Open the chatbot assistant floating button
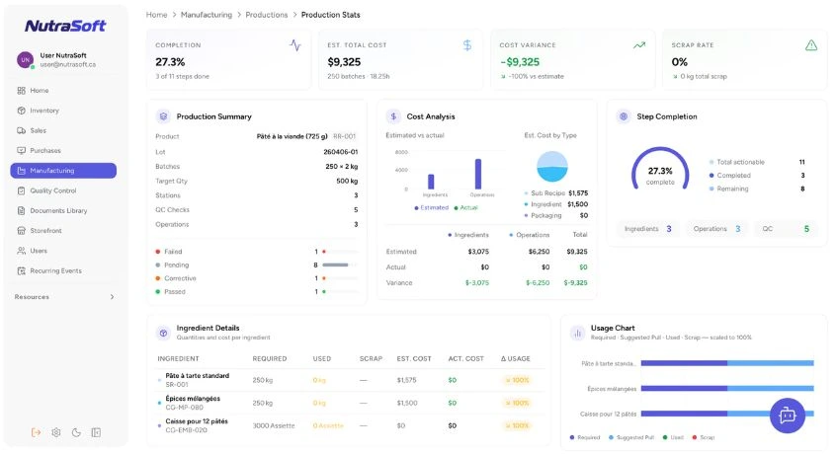 pos(788,416)
